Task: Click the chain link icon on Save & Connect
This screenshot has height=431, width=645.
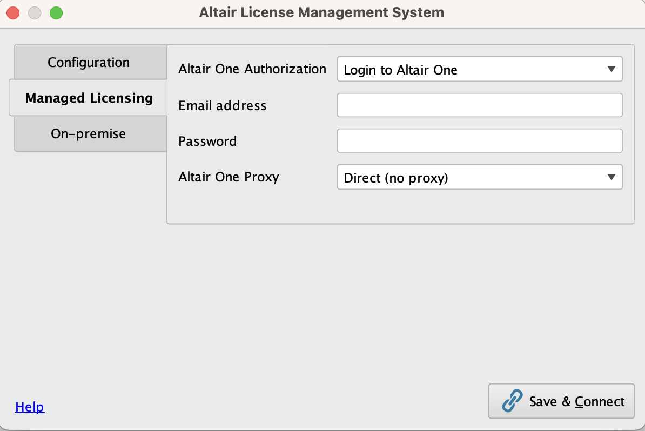Action: click(x=510, y=401)
